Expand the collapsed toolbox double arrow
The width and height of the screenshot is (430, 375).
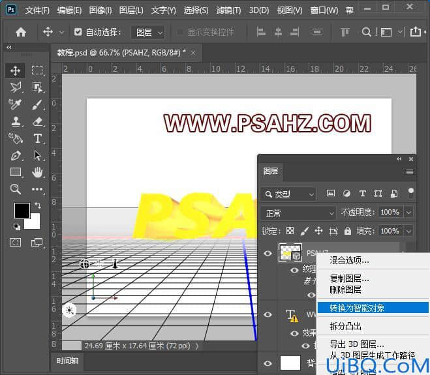click(9, 47)
